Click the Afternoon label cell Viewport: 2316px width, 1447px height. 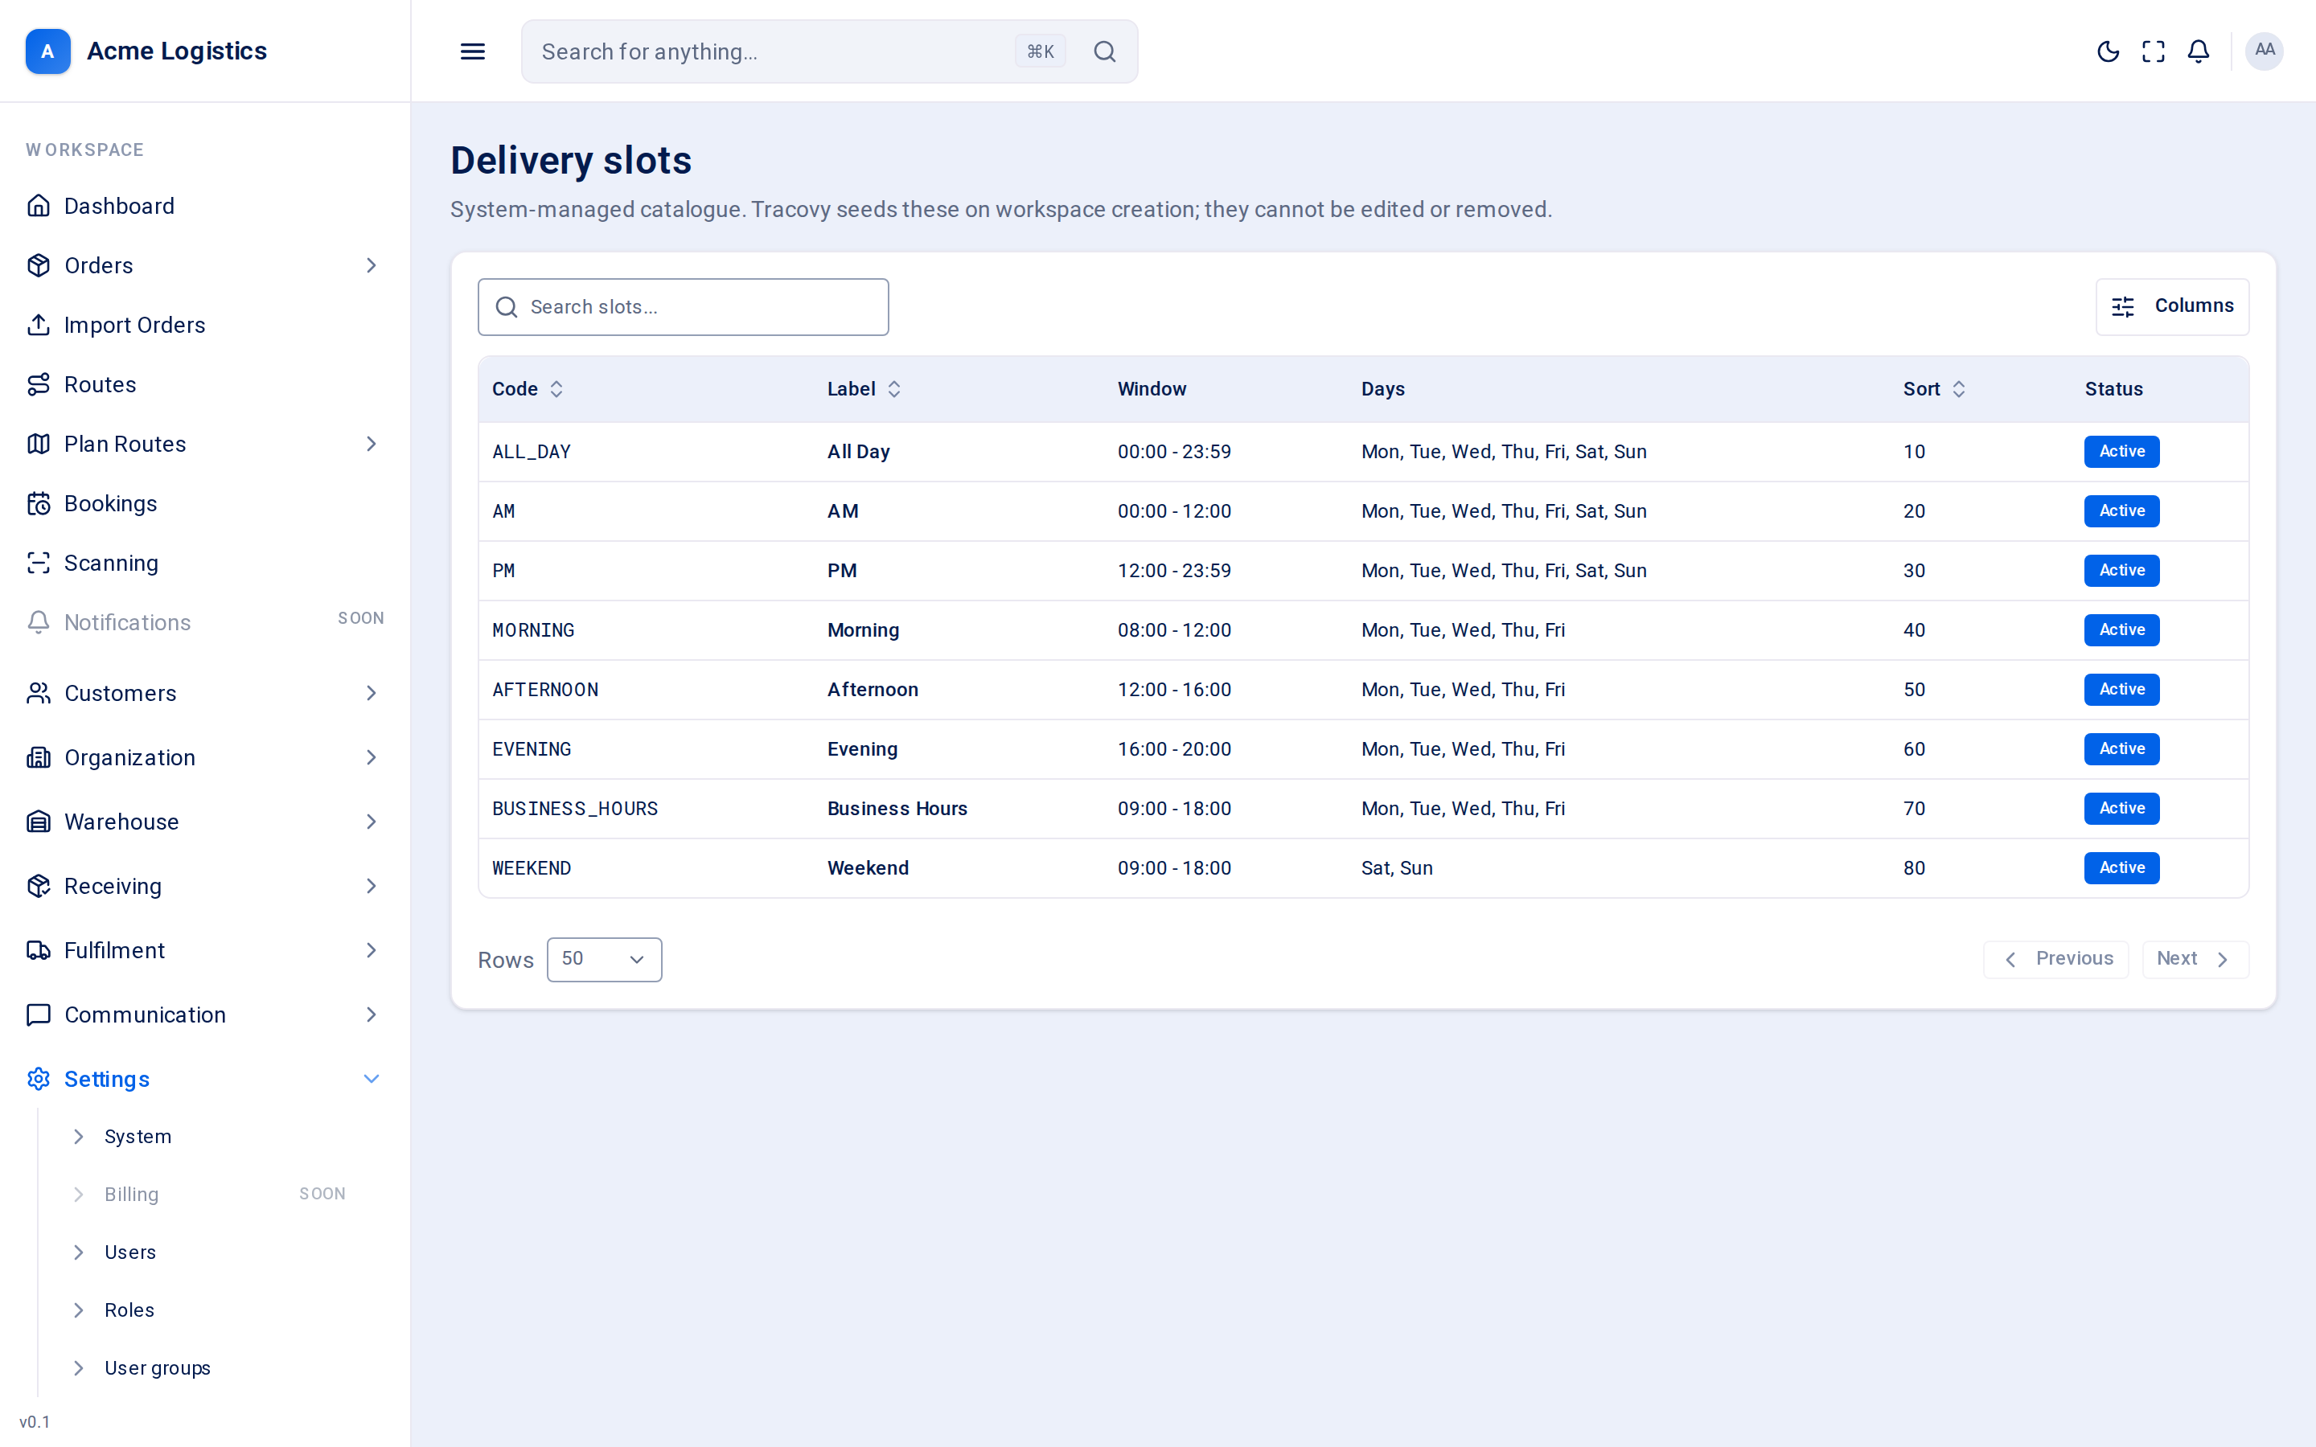(x=873, y=690)
